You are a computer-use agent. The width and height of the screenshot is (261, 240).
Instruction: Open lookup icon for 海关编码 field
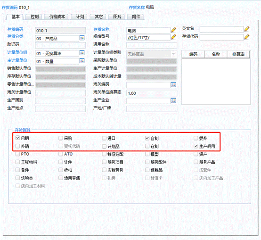click(173, 84)
